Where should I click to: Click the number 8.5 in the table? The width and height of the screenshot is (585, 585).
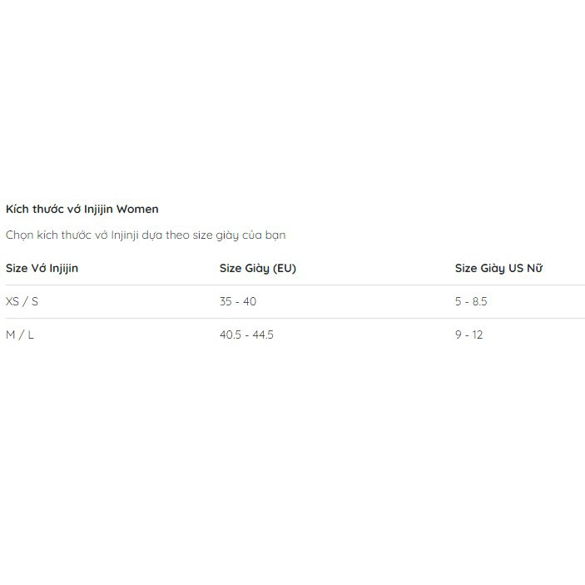[480, 301]
